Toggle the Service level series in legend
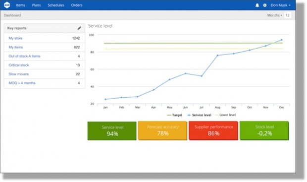 tap(199, 115)
